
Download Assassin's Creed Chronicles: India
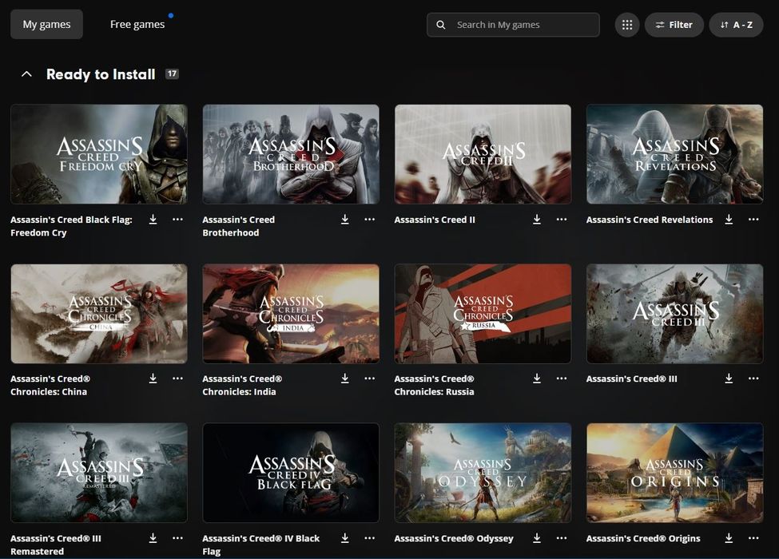(345, 379)
